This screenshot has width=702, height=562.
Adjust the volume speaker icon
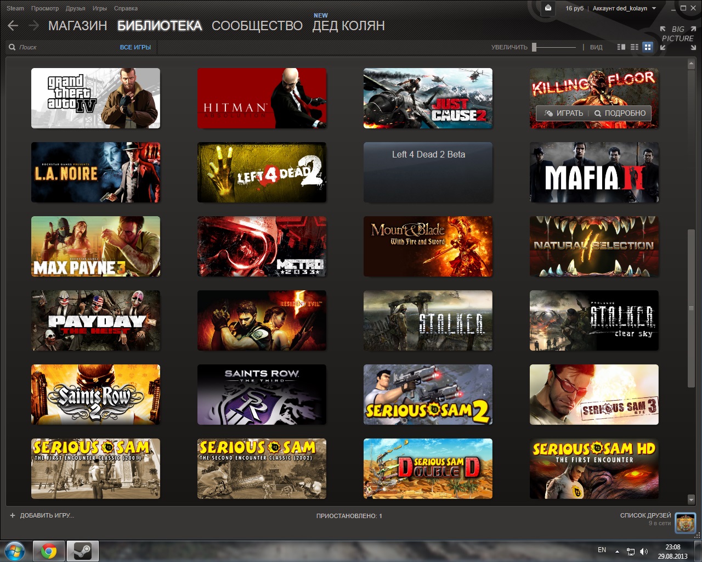(644, 551)
